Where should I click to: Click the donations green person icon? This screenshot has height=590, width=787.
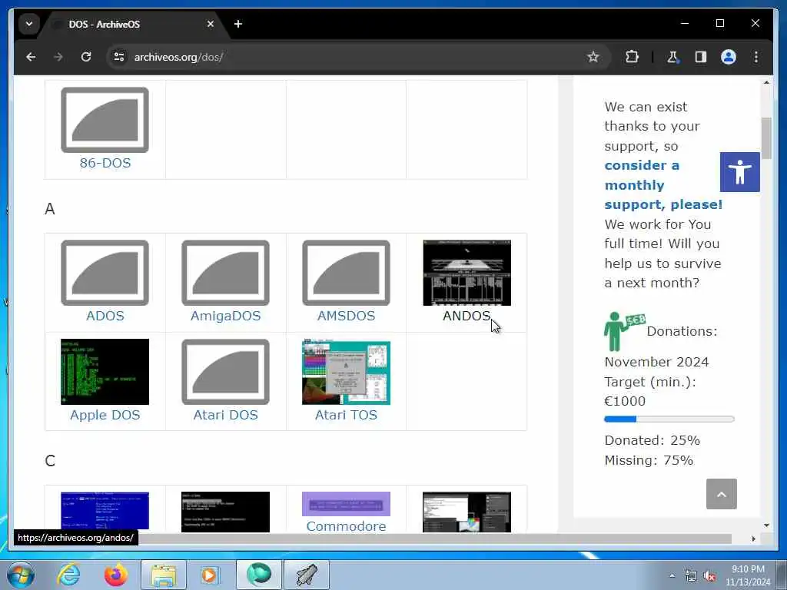coord(624,332)
